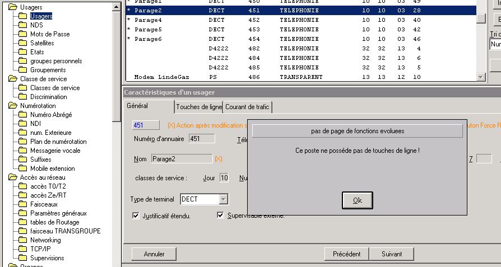Open the Type de terminal dropdown
The image size is (501, 267).
tap(224, 199)
